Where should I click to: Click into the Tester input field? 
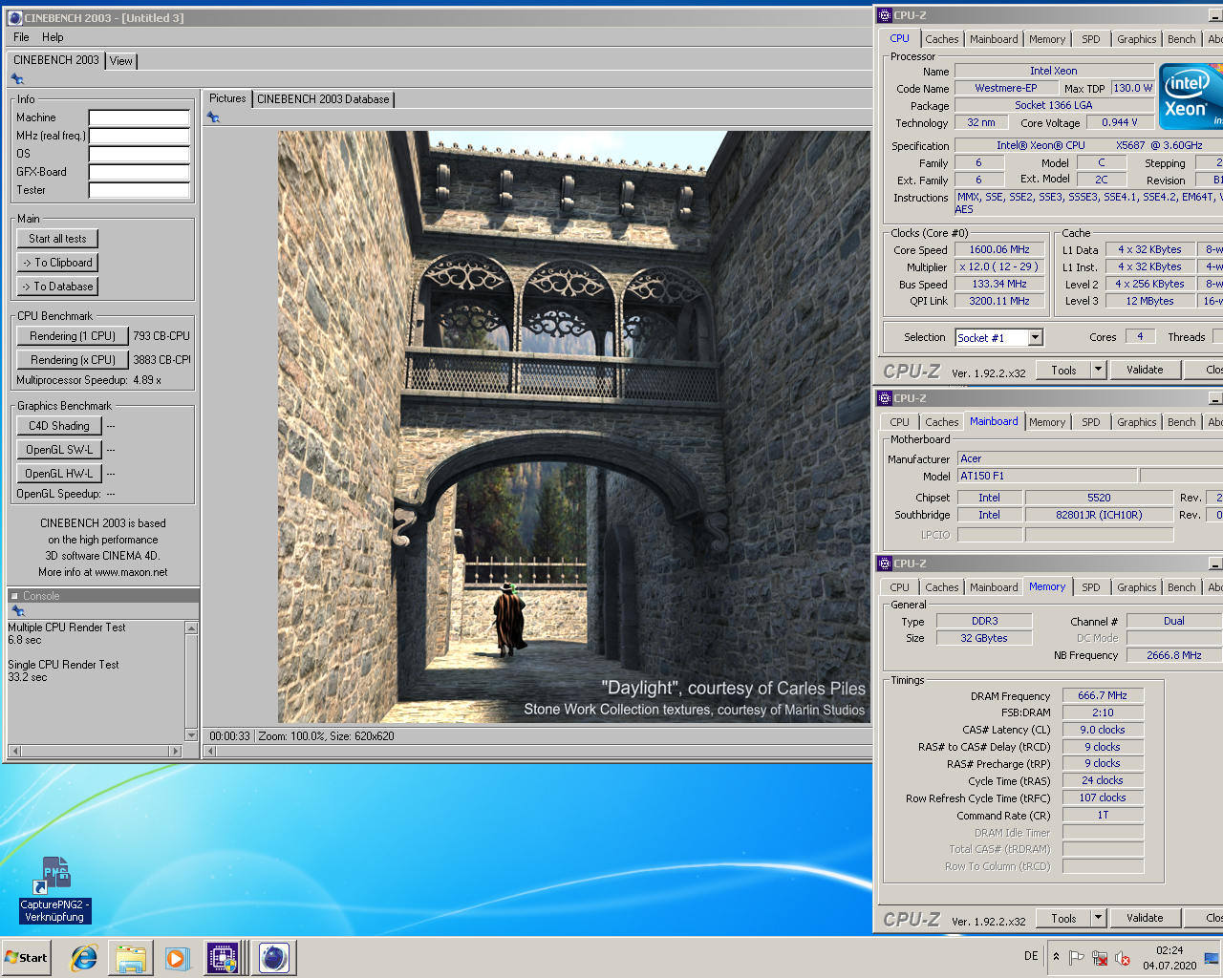pos(139,190)
